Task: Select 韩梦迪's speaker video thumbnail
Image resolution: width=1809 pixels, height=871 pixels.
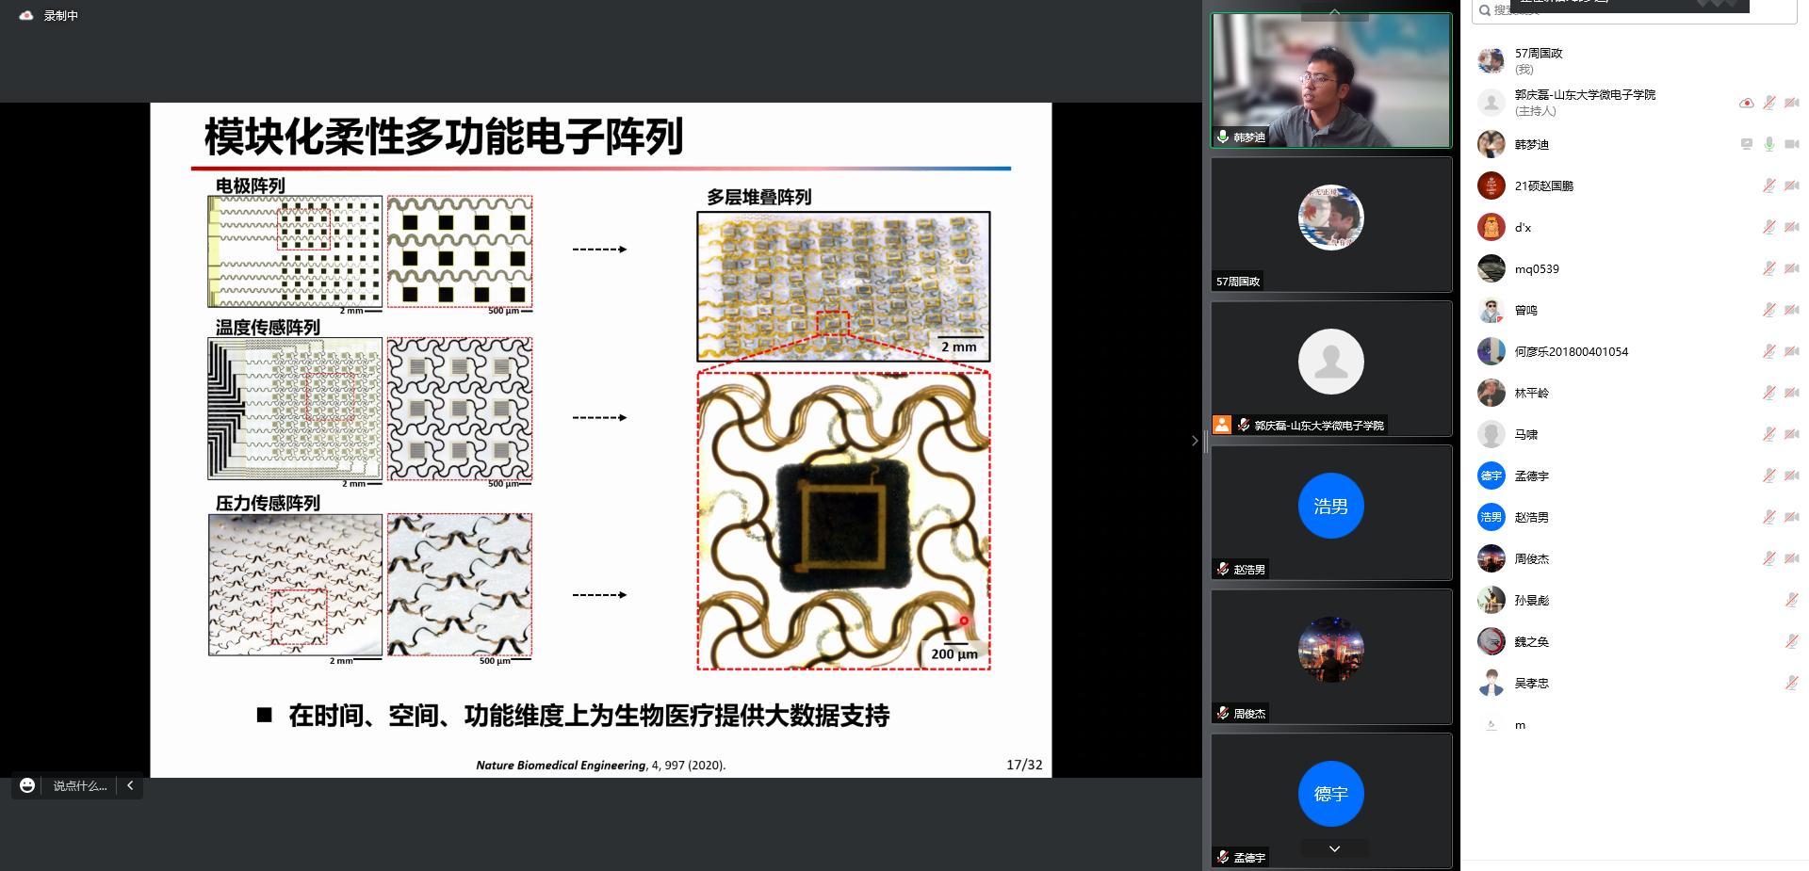Action: 1330,81
